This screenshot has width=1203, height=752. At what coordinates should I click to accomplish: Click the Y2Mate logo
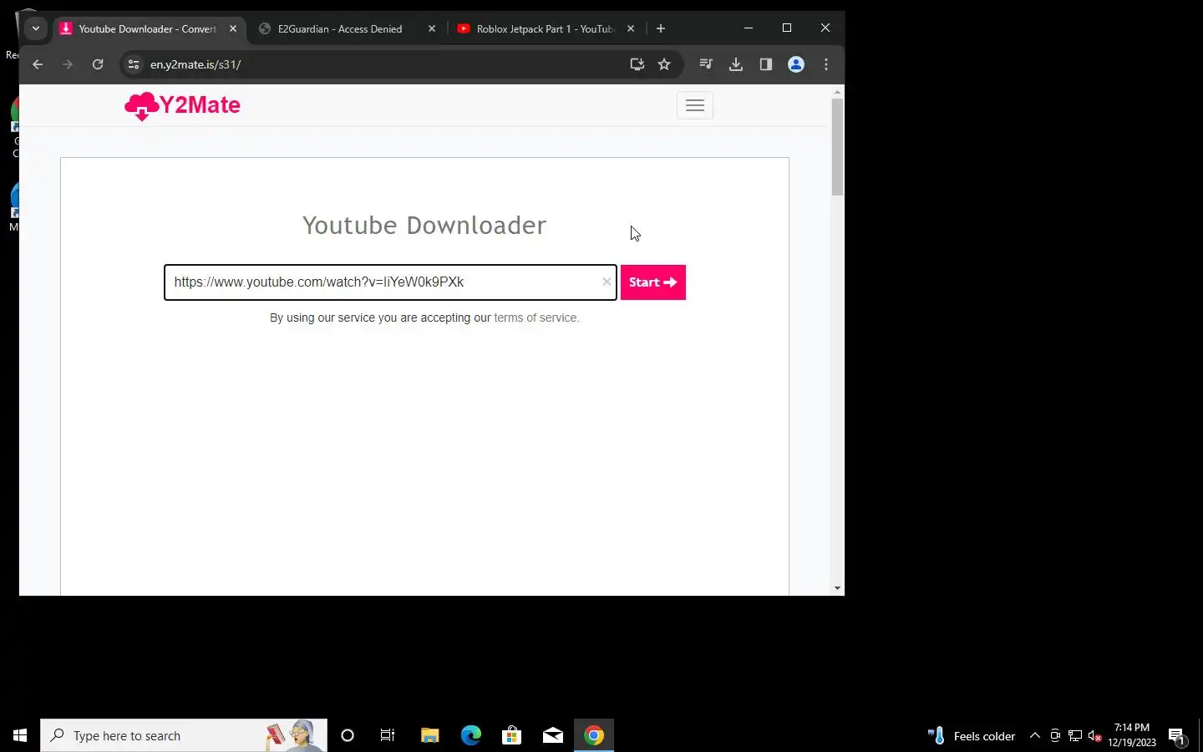[182, 105]
